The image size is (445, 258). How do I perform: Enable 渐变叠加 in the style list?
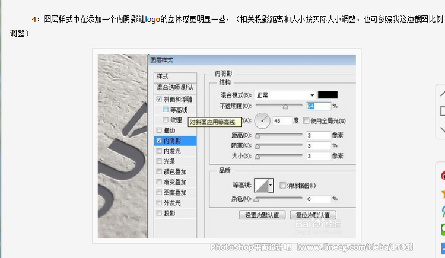[159, 182]
